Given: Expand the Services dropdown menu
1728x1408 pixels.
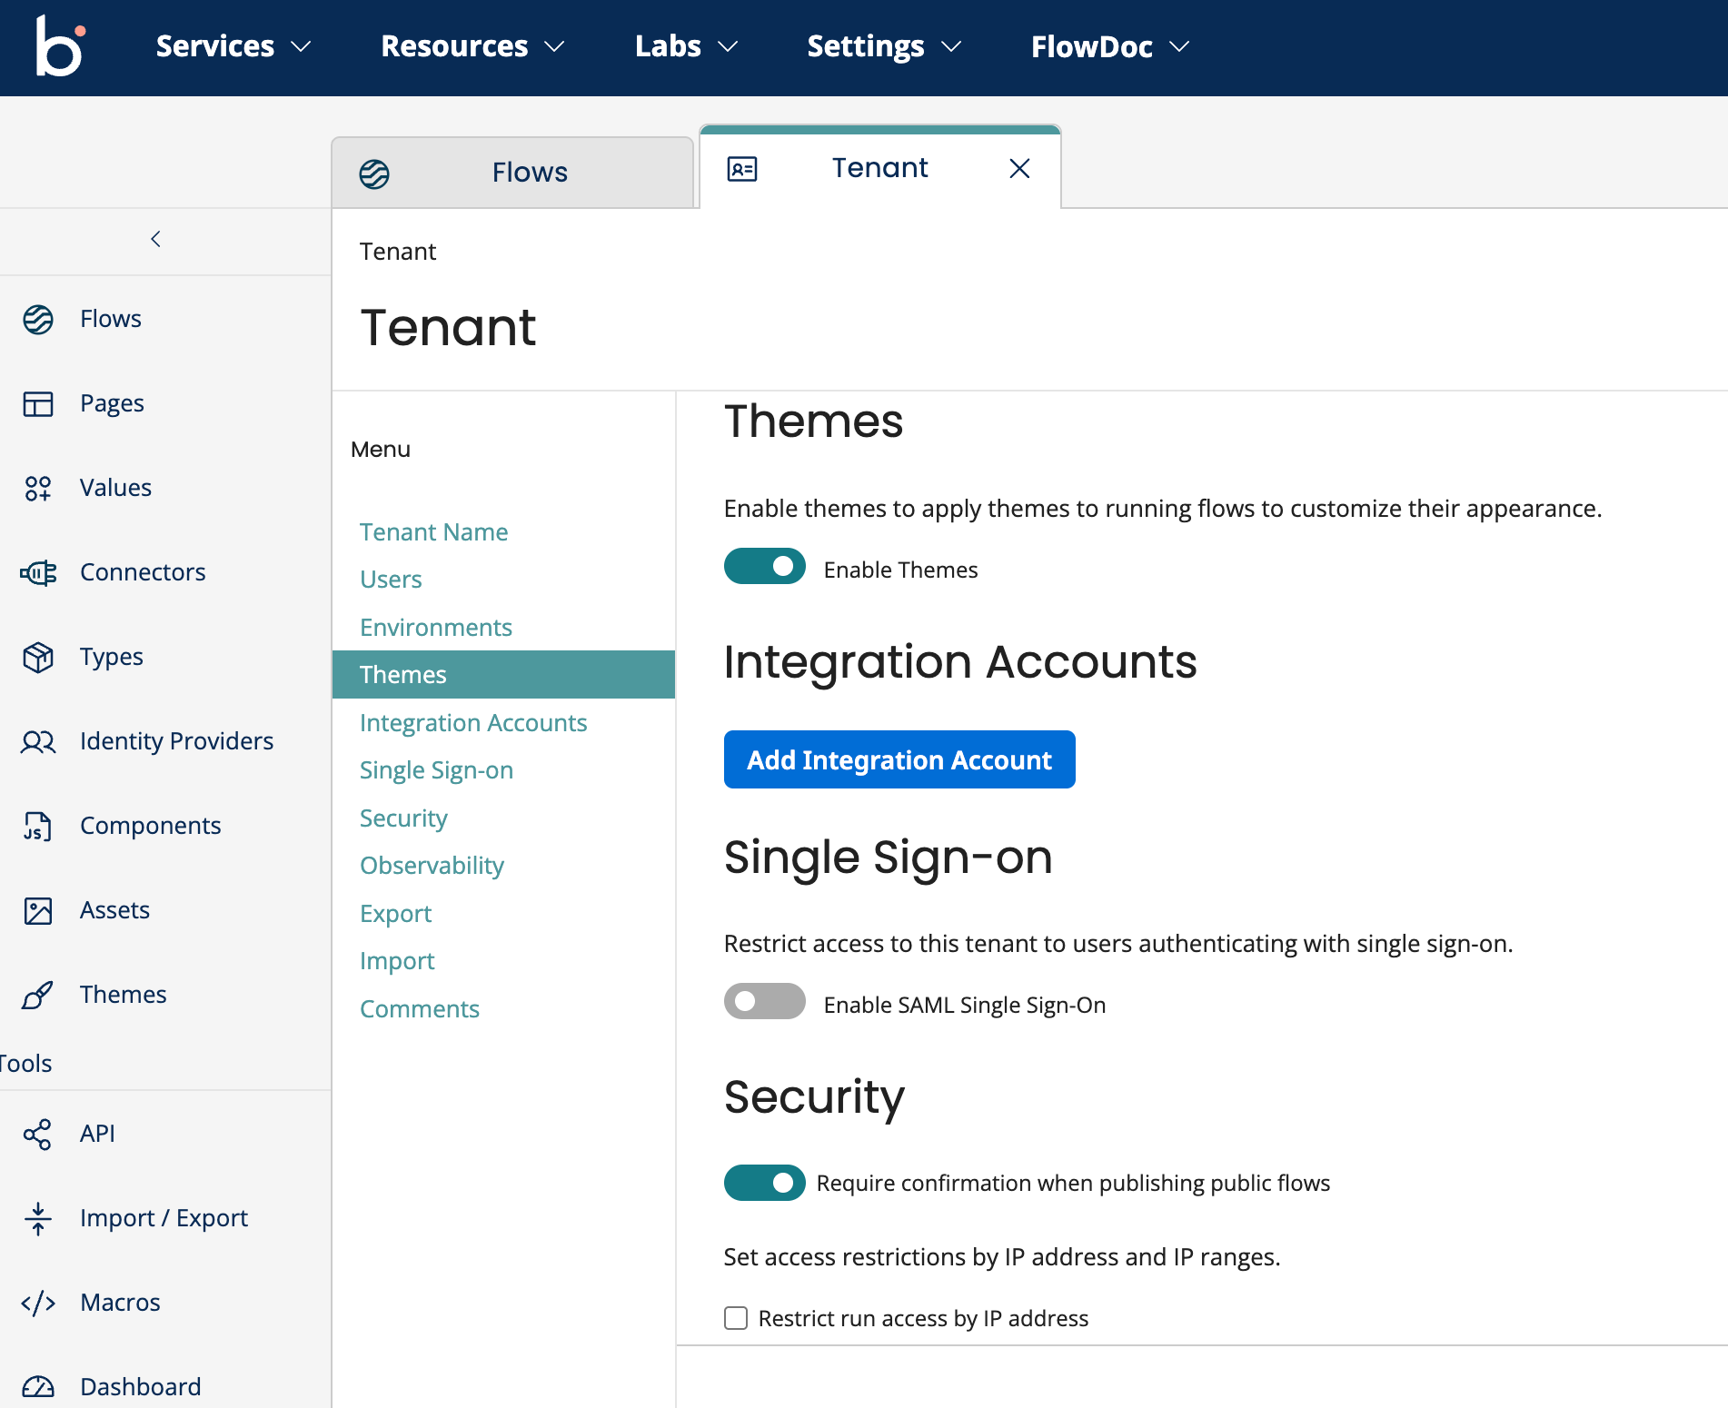Looking at the screenshot, I should (233, 46).
